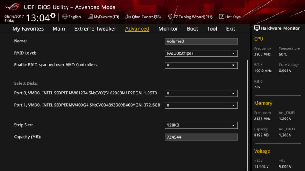Click the Volume0 name input field
Screen dimensions: 305x171
201,41
